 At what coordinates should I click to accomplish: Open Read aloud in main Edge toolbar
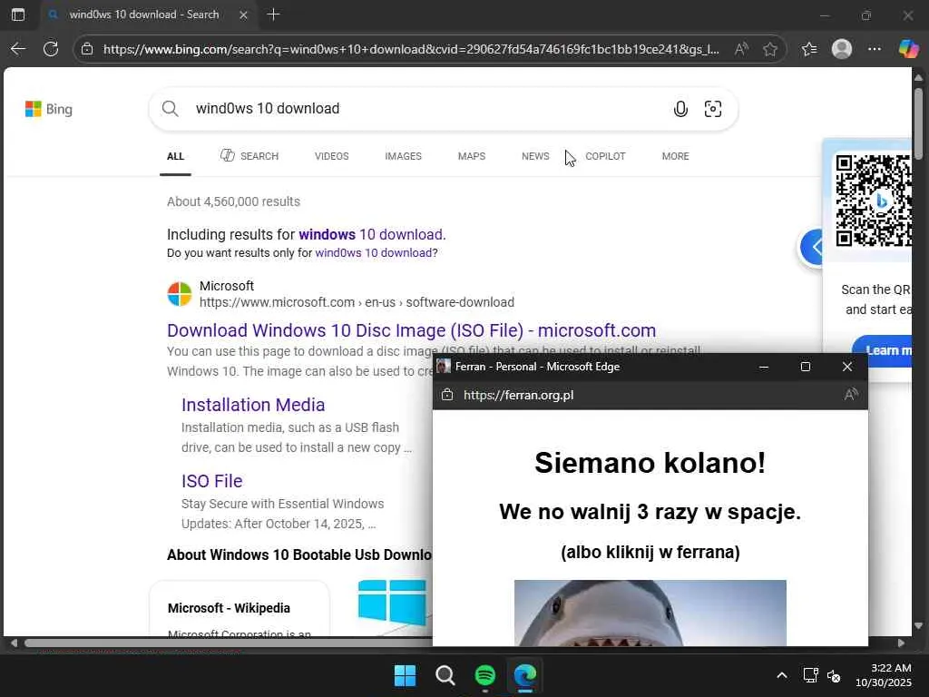tap(740, 49)
